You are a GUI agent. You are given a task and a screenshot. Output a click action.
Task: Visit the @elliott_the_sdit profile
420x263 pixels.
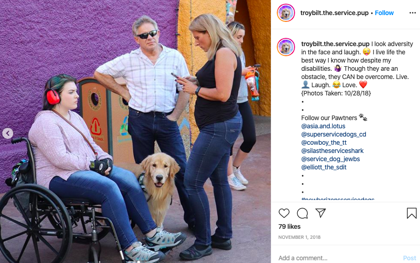pos(324,167)
